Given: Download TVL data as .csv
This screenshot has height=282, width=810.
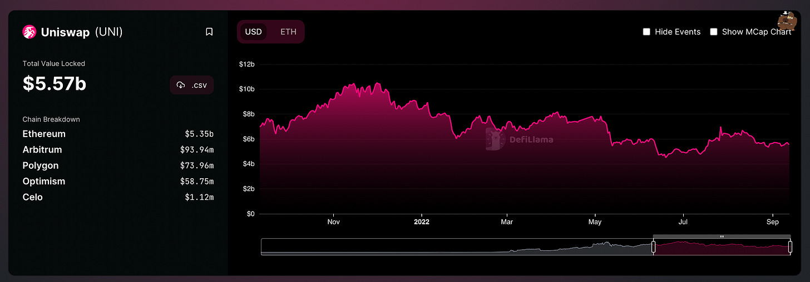Looking at the screenshot, I should tap(192, 85).
